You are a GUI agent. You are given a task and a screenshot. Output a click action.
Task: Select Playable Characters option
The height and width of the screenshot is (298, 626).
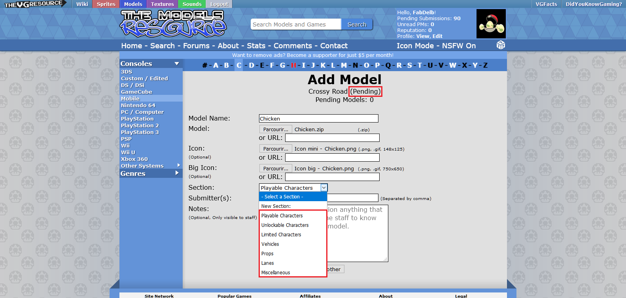[293, 216]
